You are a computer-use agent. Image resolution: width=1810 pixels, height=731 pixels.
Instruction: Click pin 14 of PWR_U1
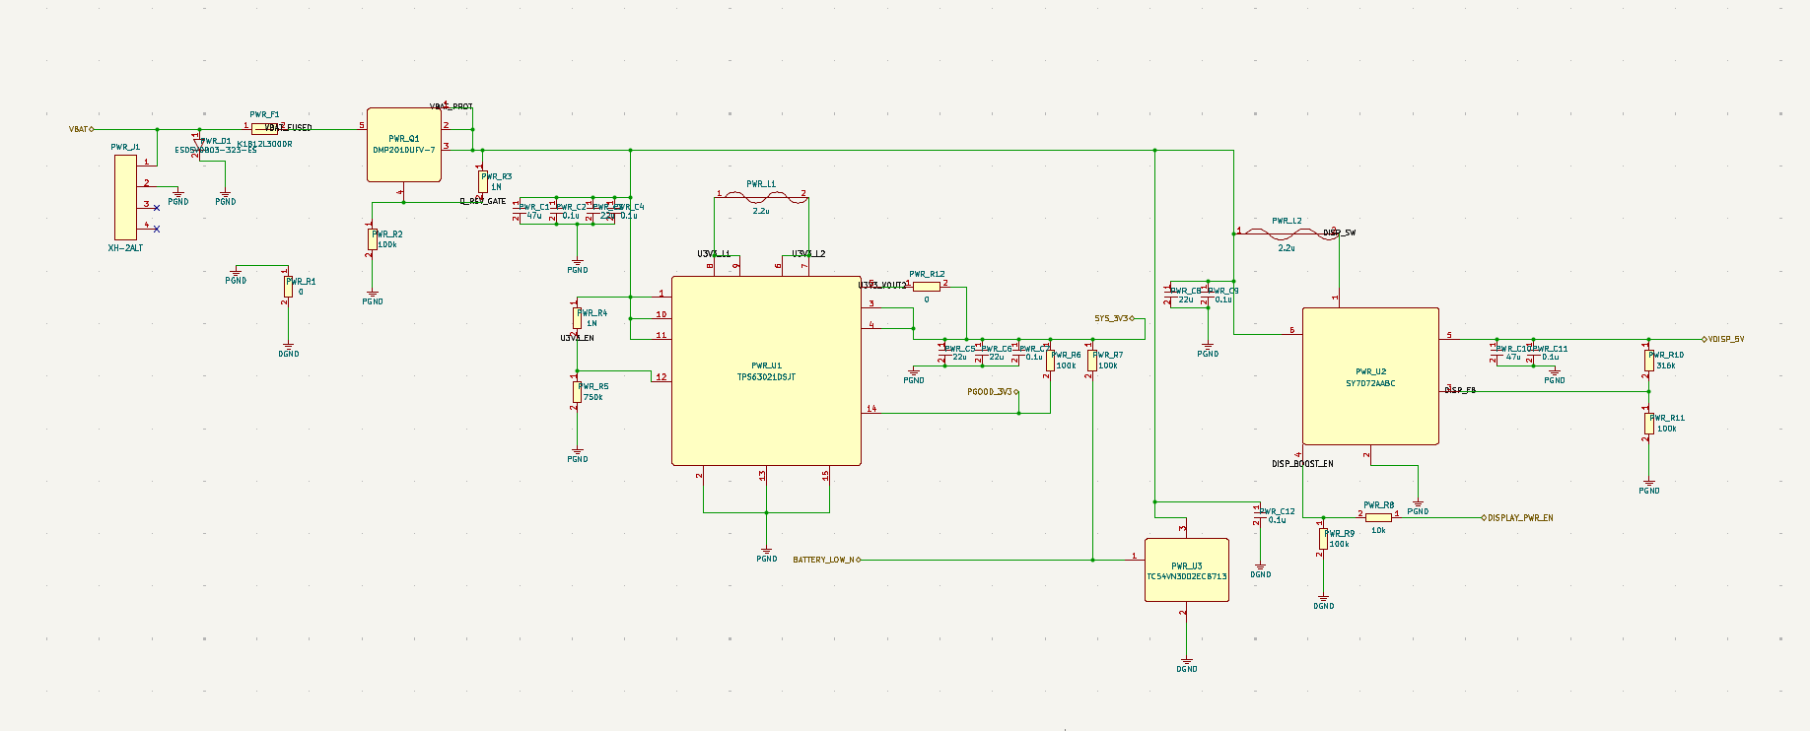coord(870,410)
